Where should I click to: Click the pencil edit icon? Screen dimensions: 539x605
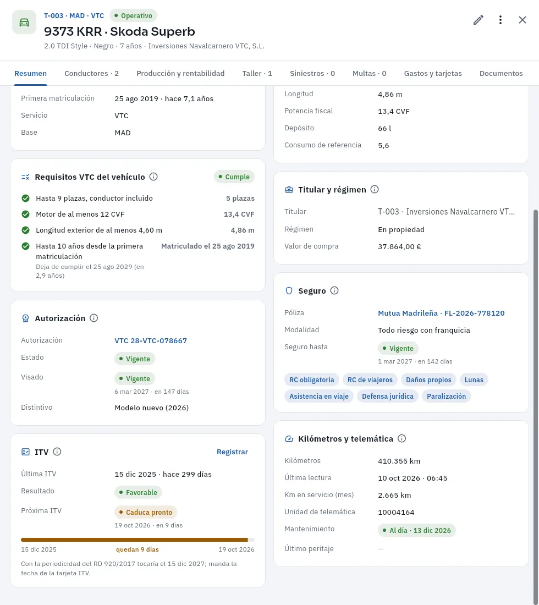479,20
